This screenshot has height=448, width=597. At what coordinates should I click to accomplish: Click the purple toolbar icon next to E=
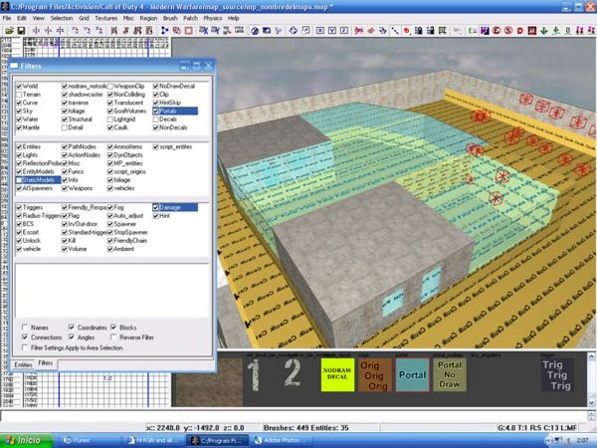point(485,31)
